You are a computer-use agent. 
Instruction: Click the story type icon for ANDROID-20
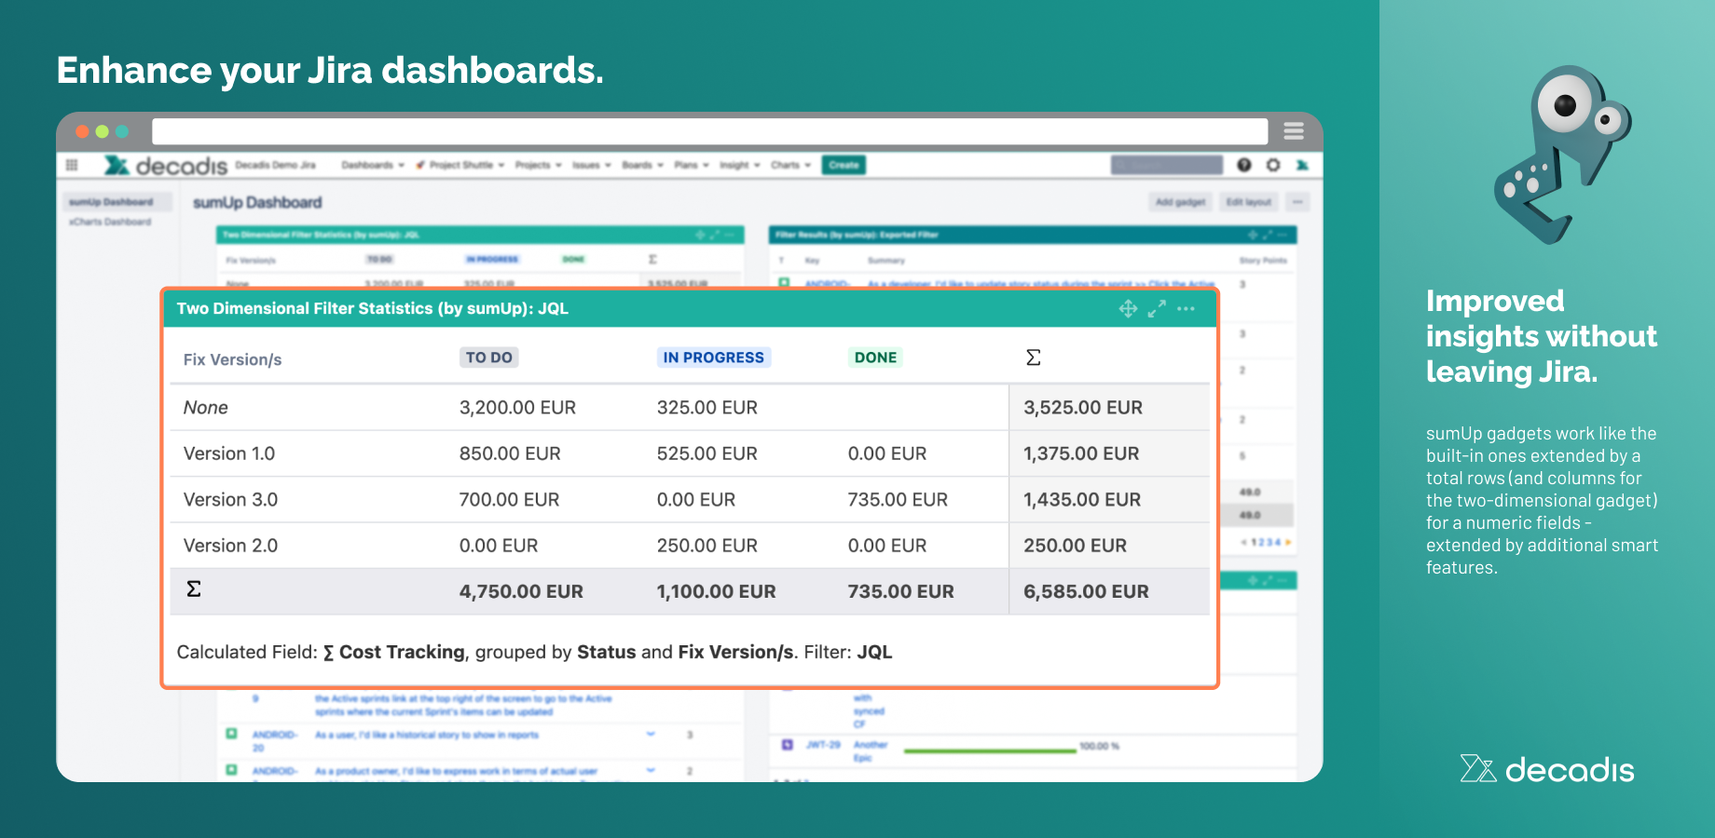[231, 734]
